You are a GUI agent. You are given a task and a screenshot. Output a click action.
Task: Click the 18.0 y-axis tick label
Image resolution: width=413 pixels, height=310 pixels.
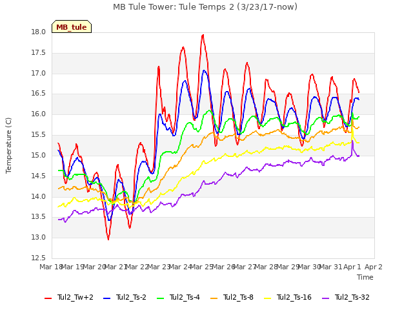[39, 32]
